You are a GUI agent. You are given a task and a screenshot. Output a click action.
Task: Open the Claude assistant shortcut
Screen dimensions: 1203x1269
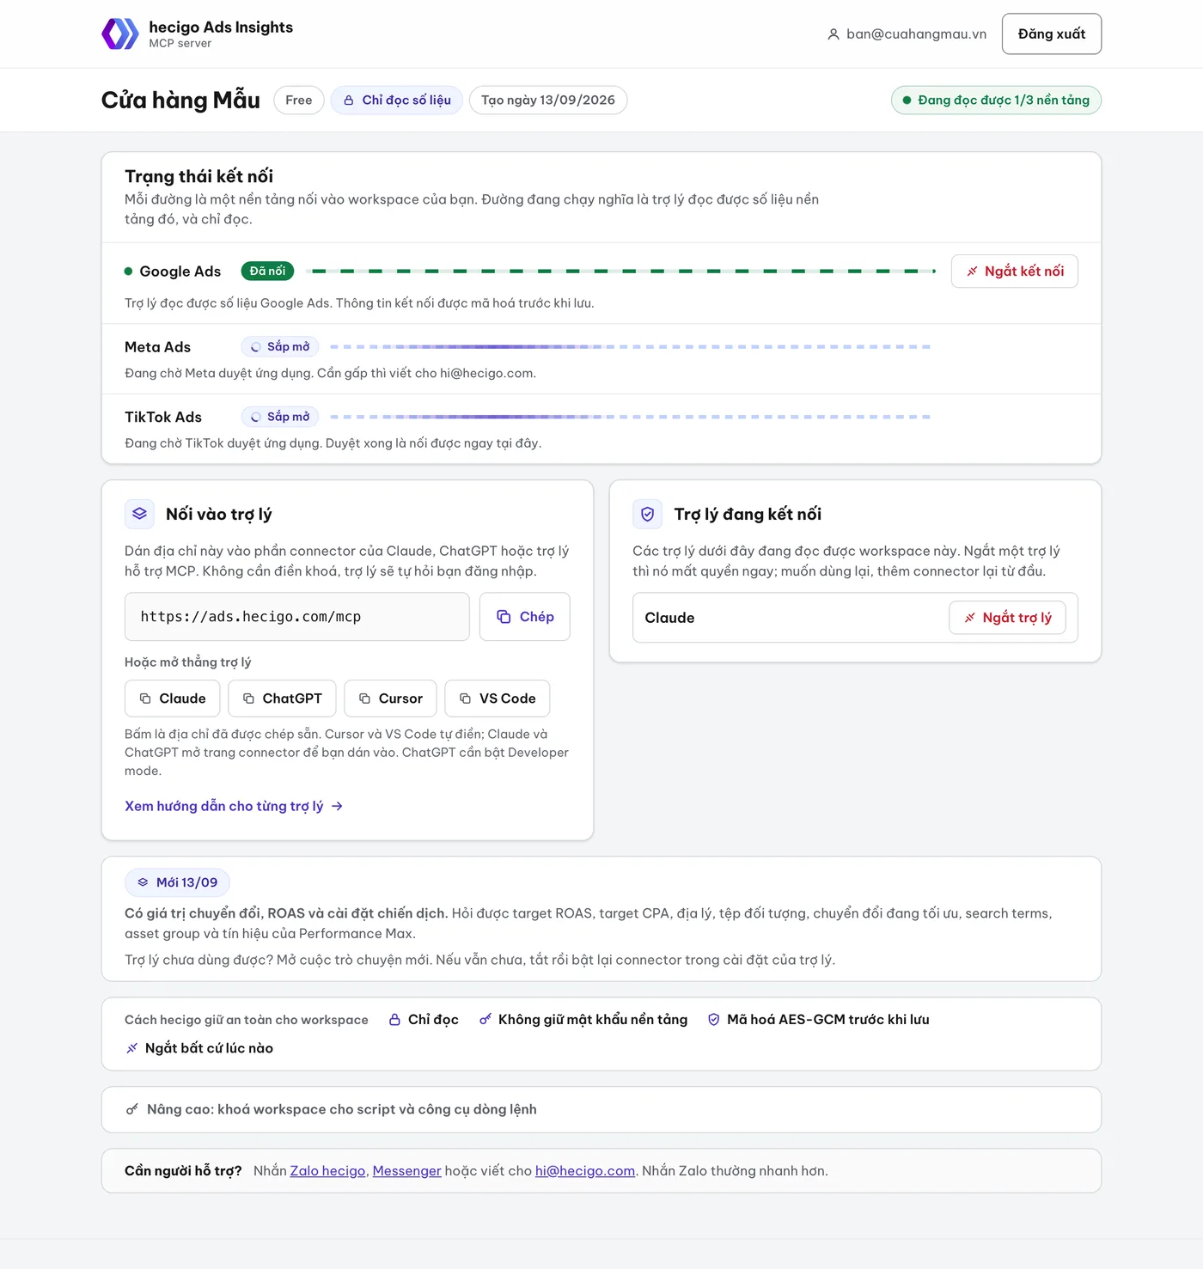coord(173,699)
